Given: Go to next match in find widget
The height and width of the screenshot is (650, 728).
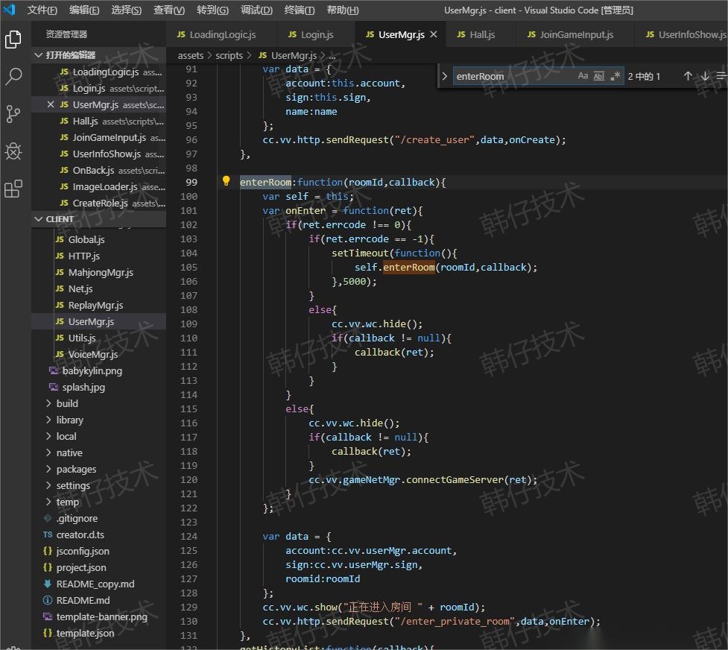Looking at the screenshot, I should pyautogui.click(x=705, y=76).
